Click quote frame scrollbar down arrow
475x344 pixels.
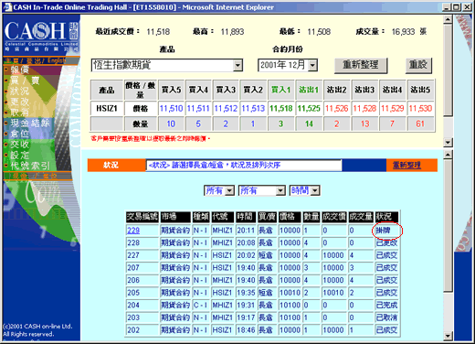click(x=448, y=143)
